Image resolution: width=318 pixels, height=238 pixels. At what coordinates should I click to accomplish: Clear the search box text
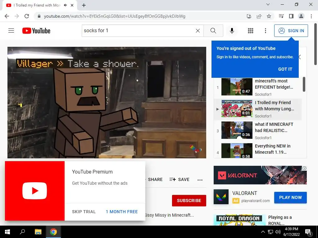pos(198,31)
